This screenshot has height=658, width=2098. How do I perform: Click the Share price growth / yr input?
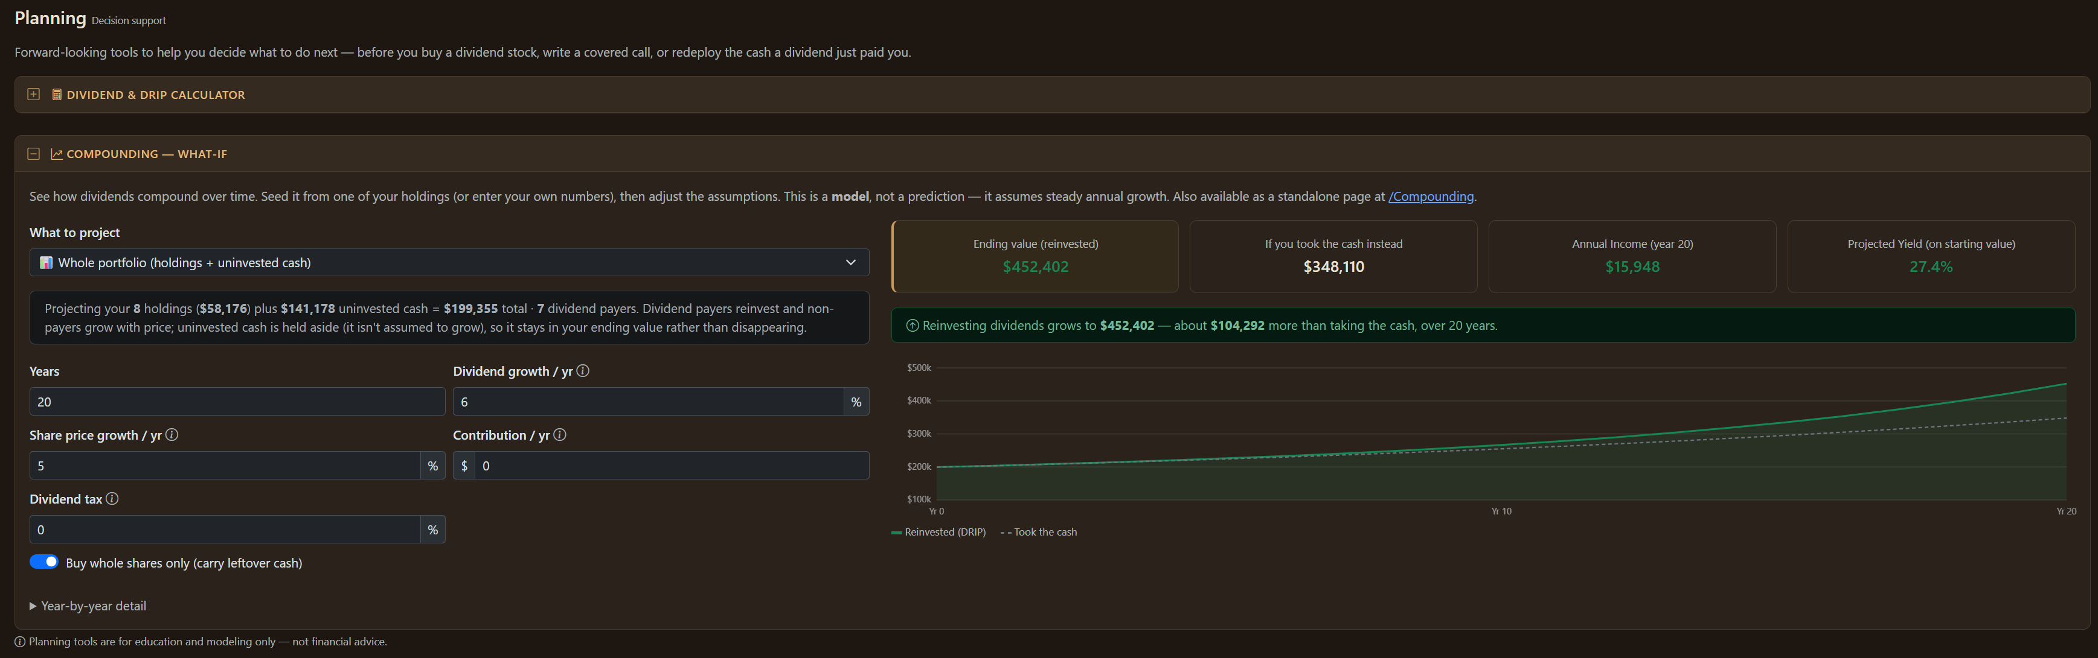pyautogui.click(x=225, y=466)
